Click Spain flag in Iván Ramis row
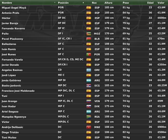Screen dimensions: 168x140 pyautogui.click(x=89, y=49)
